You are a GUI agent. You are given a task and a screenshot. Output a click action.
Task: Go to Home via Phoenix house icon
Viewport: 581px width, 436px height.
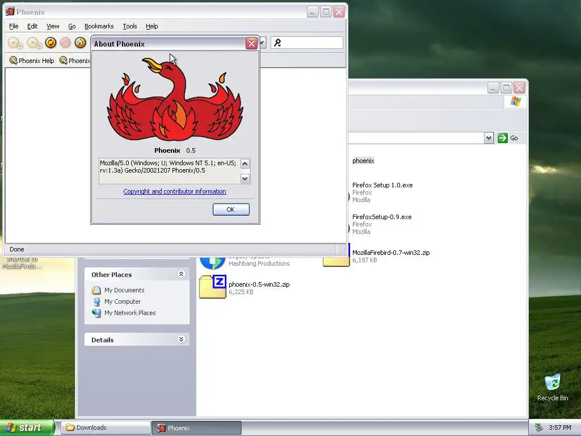click(x=80, y=43)
